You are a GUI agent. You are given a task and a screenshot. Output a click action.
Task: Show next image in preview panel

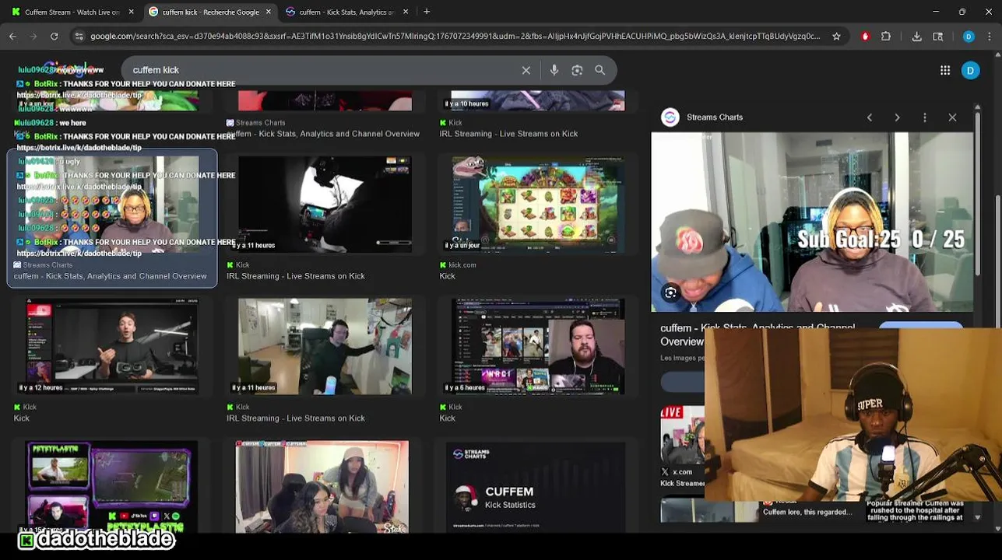click(897, 117)
